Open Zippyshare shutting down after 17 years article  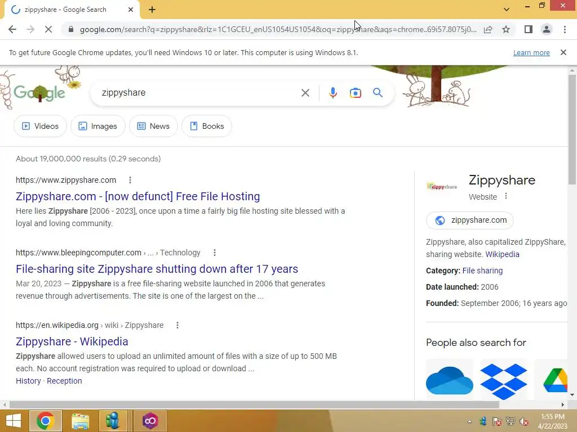[x=157, y=269]
